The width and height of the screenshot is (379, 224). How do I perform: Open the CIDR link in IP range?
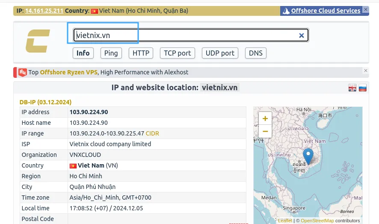tap(152, 133)
